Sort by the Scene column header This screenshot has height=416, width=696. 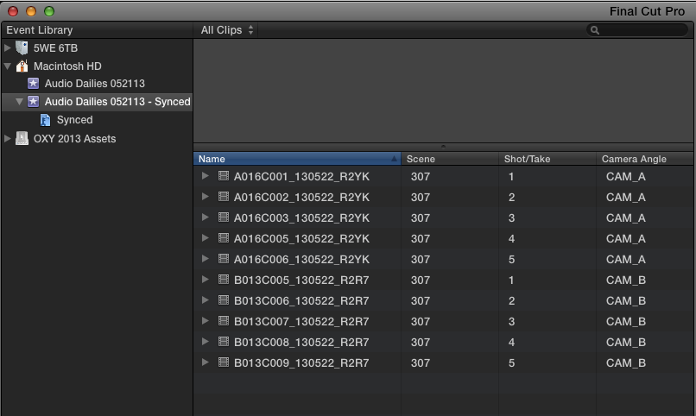point(450,159)
